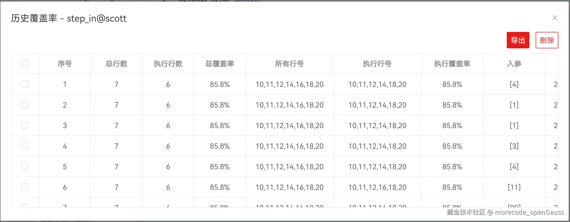
Task: Click the [3] input parameter cell
Action: tap(514, 146)
